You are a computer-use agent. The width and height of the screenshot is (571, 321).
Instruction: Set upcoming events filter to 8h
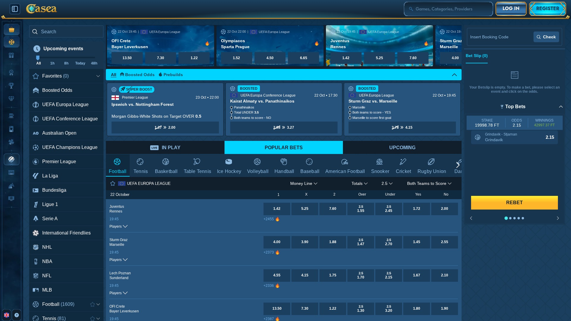click(x=66, y=63)
